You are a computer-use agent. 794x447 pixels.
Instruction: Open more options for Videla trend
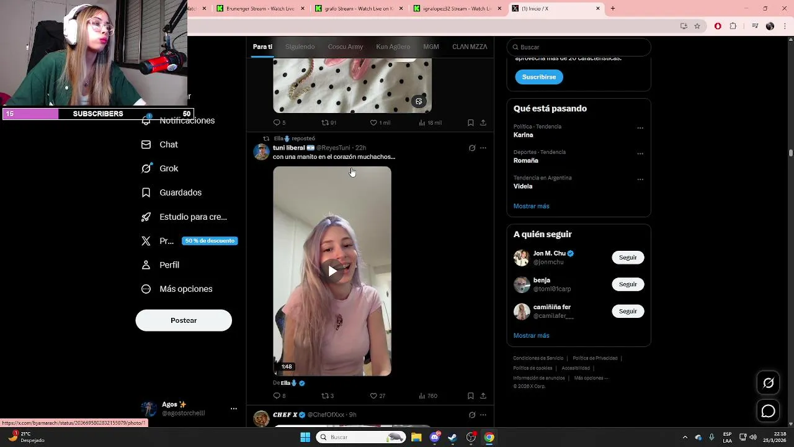coord(640,179)
